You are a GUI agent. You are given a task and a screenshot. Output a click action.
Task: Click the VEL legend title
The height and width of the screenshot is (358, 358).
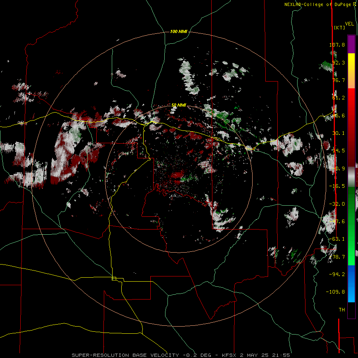pos(349,24)
